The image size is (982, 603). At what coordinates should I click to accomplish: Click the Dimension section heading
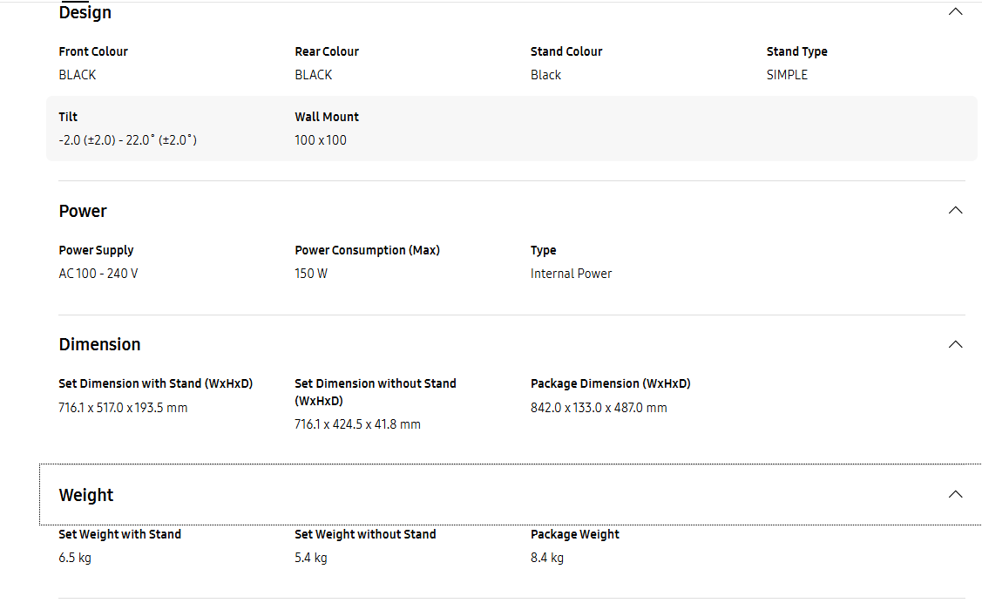(99, 344)
